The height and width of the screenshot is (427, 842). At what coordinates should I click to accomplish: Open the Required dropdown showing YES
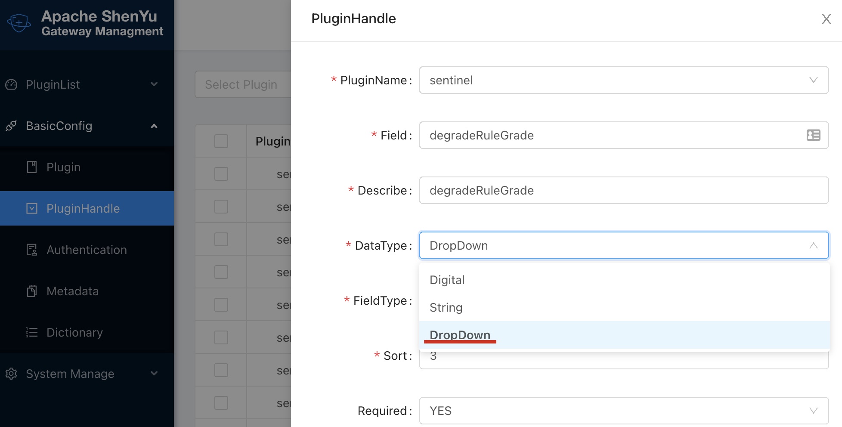624,411
